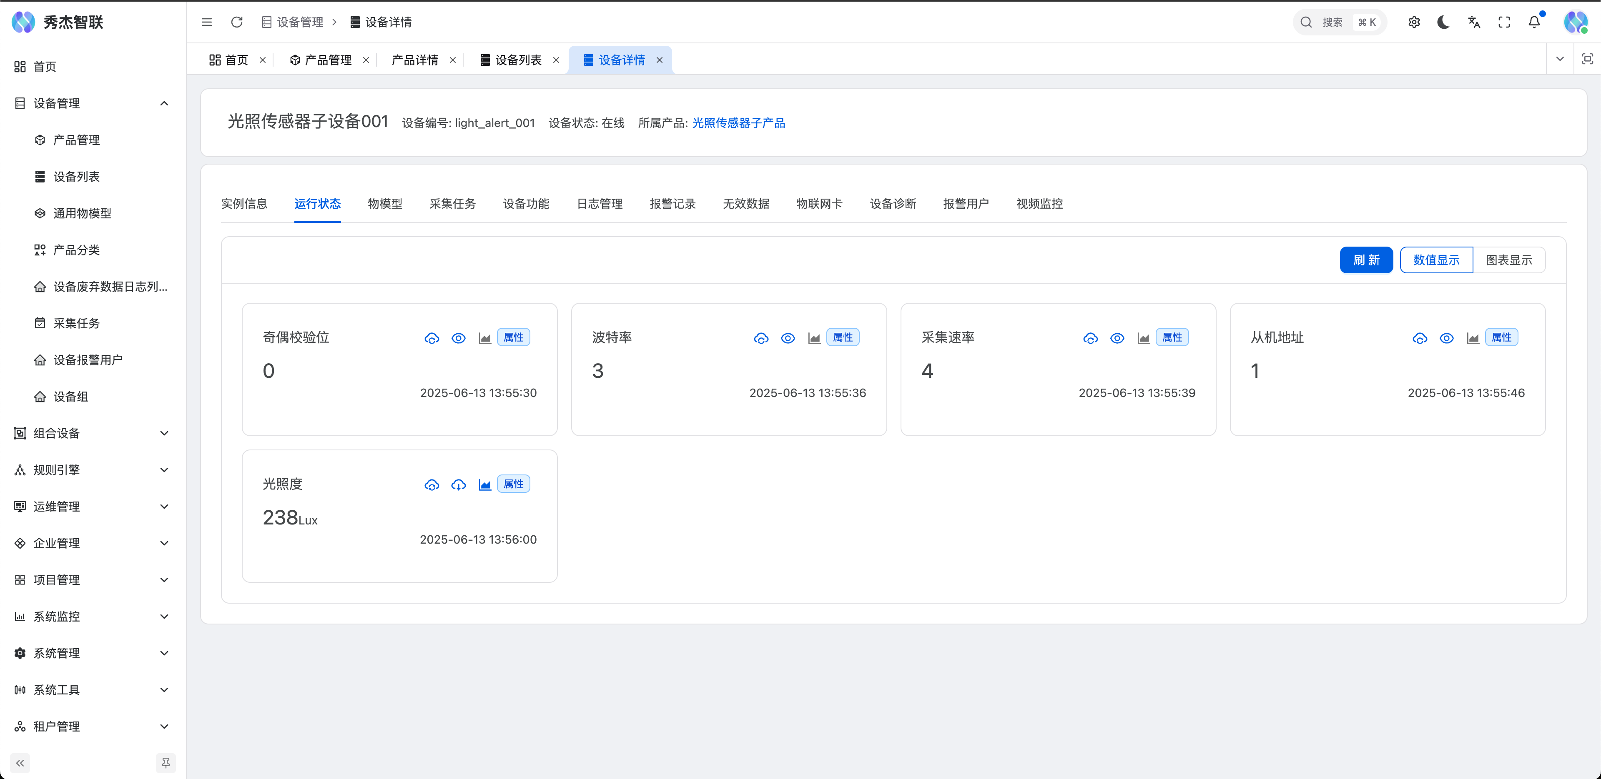Click the 刷新 button
This screenshot has height=779, width=1601.
point(1366,260)
